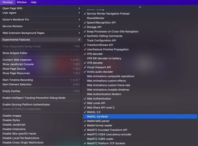Choose Connect Web Inspector
This screenshot has height=146, width=198.
pos(41,60)
